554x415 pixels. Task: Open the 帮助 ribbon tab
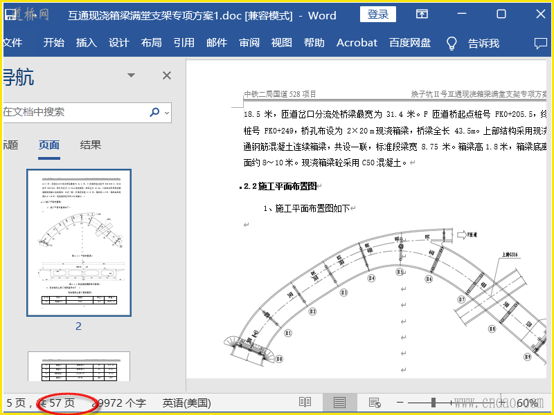[x=314, y=43]
